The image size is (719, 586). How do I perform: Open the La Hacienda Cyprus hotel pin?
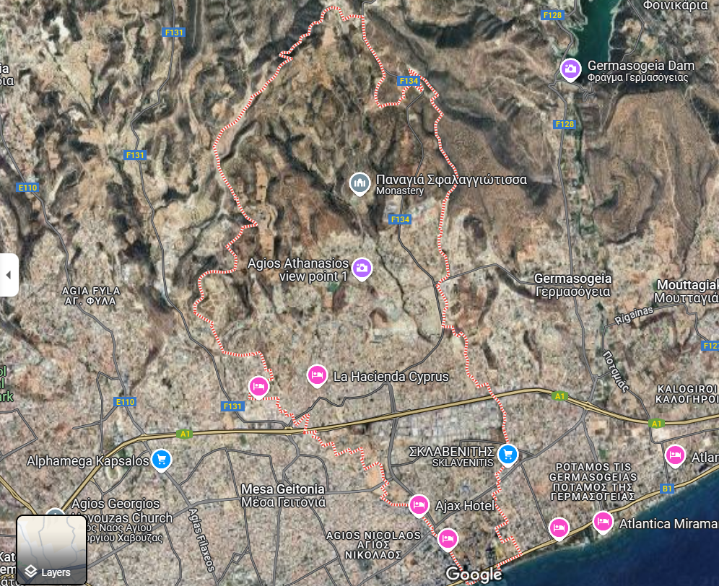pos(316,375)
